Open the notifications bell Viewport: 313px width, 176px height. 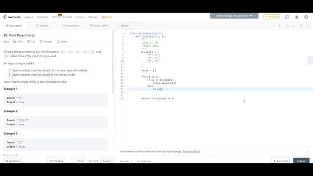297,17
